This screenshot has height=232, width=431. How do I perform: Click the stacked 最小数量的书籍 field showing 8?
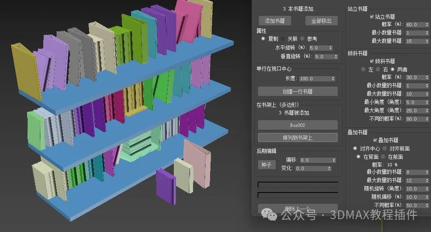pyautogui.click(x=415, y=172)
